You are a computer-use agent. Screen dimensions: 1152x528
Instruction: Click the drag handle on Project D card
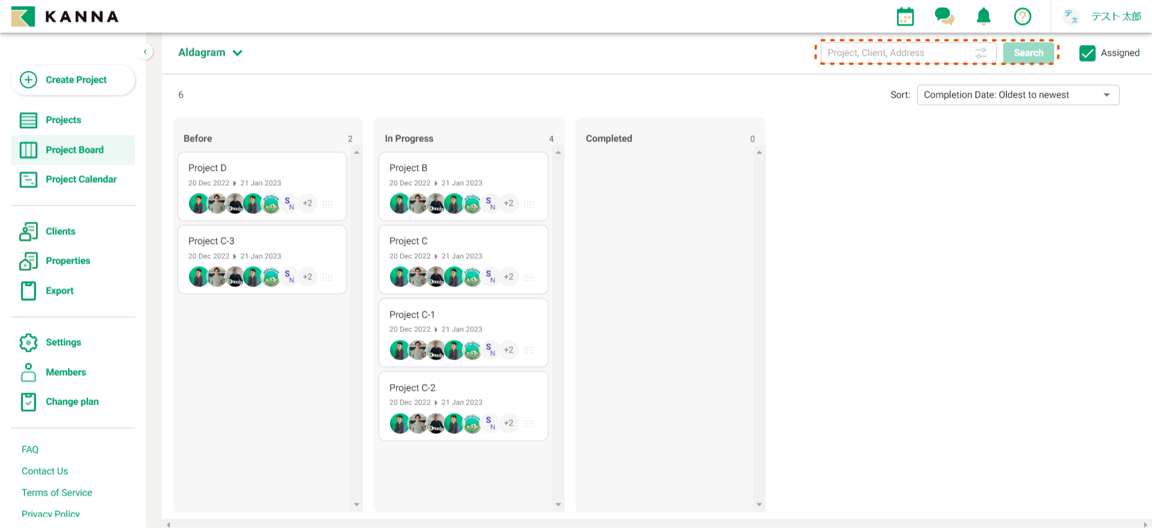(327, 204)
